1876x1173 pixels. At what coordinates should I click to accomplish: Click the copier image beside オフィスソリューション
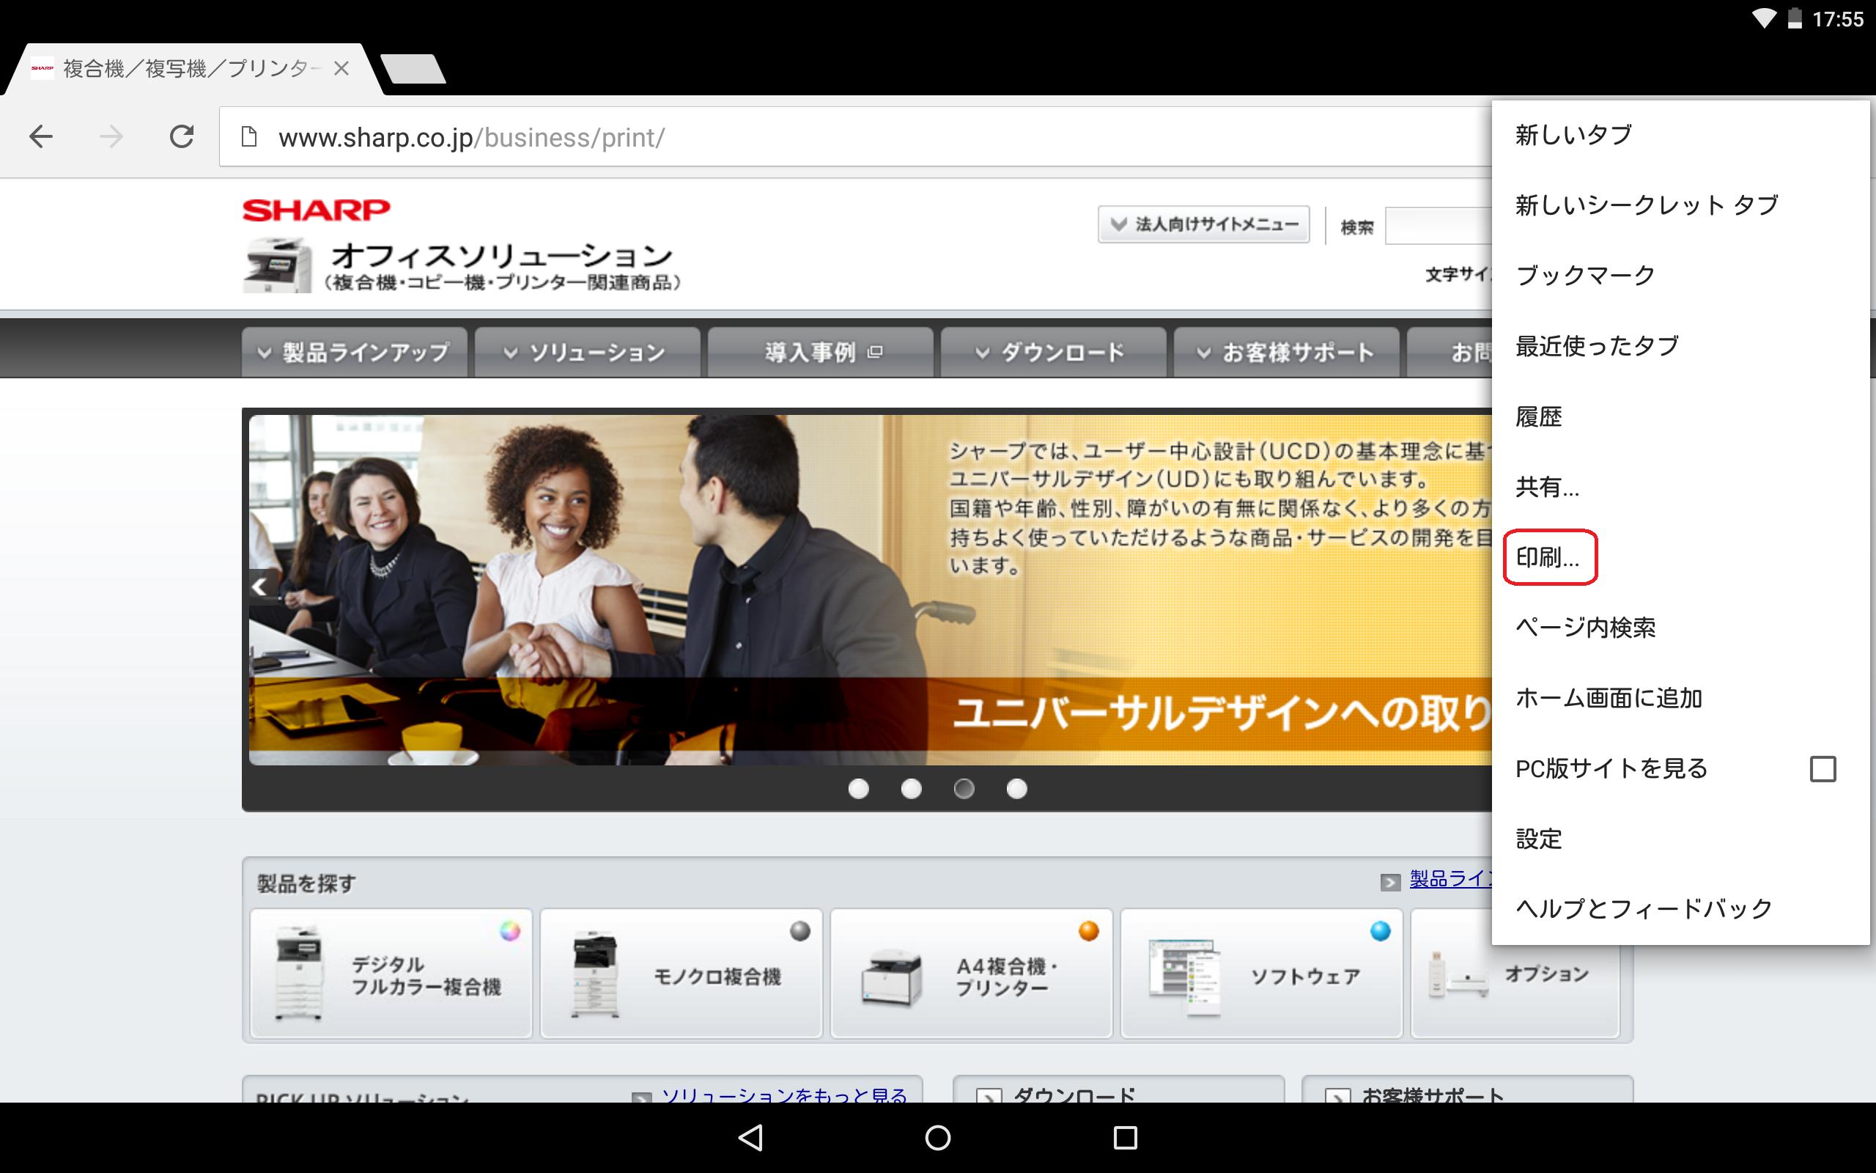point(277,265)
